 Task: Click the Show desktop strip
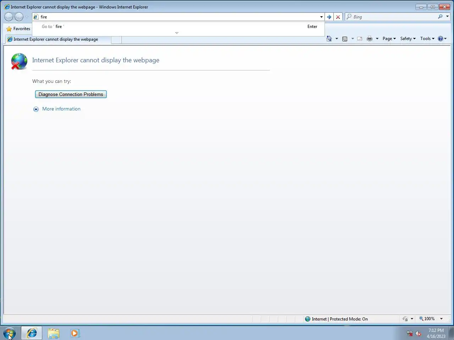click(x=451, y=333)
